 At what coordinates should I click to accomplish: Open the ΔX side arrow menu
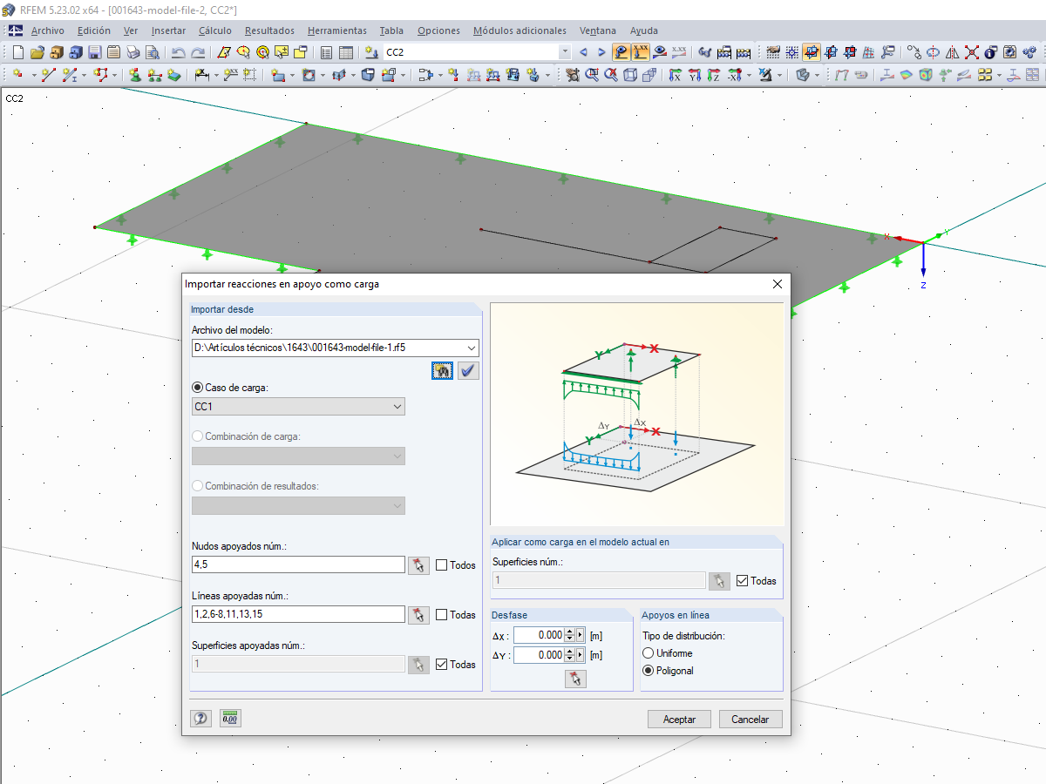pos(580,636)
